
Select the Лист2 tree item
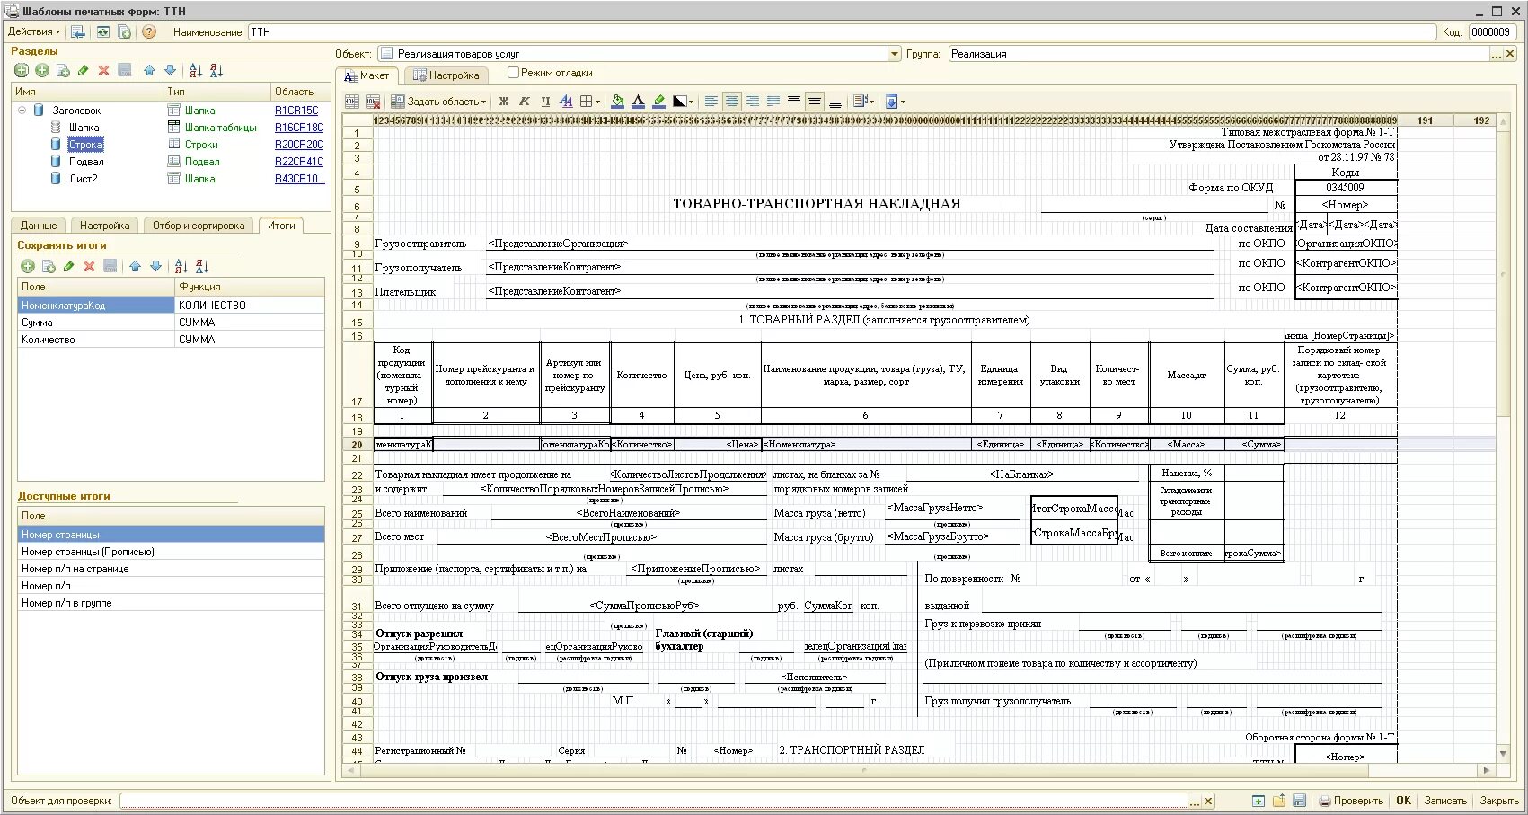coord(84,179)
